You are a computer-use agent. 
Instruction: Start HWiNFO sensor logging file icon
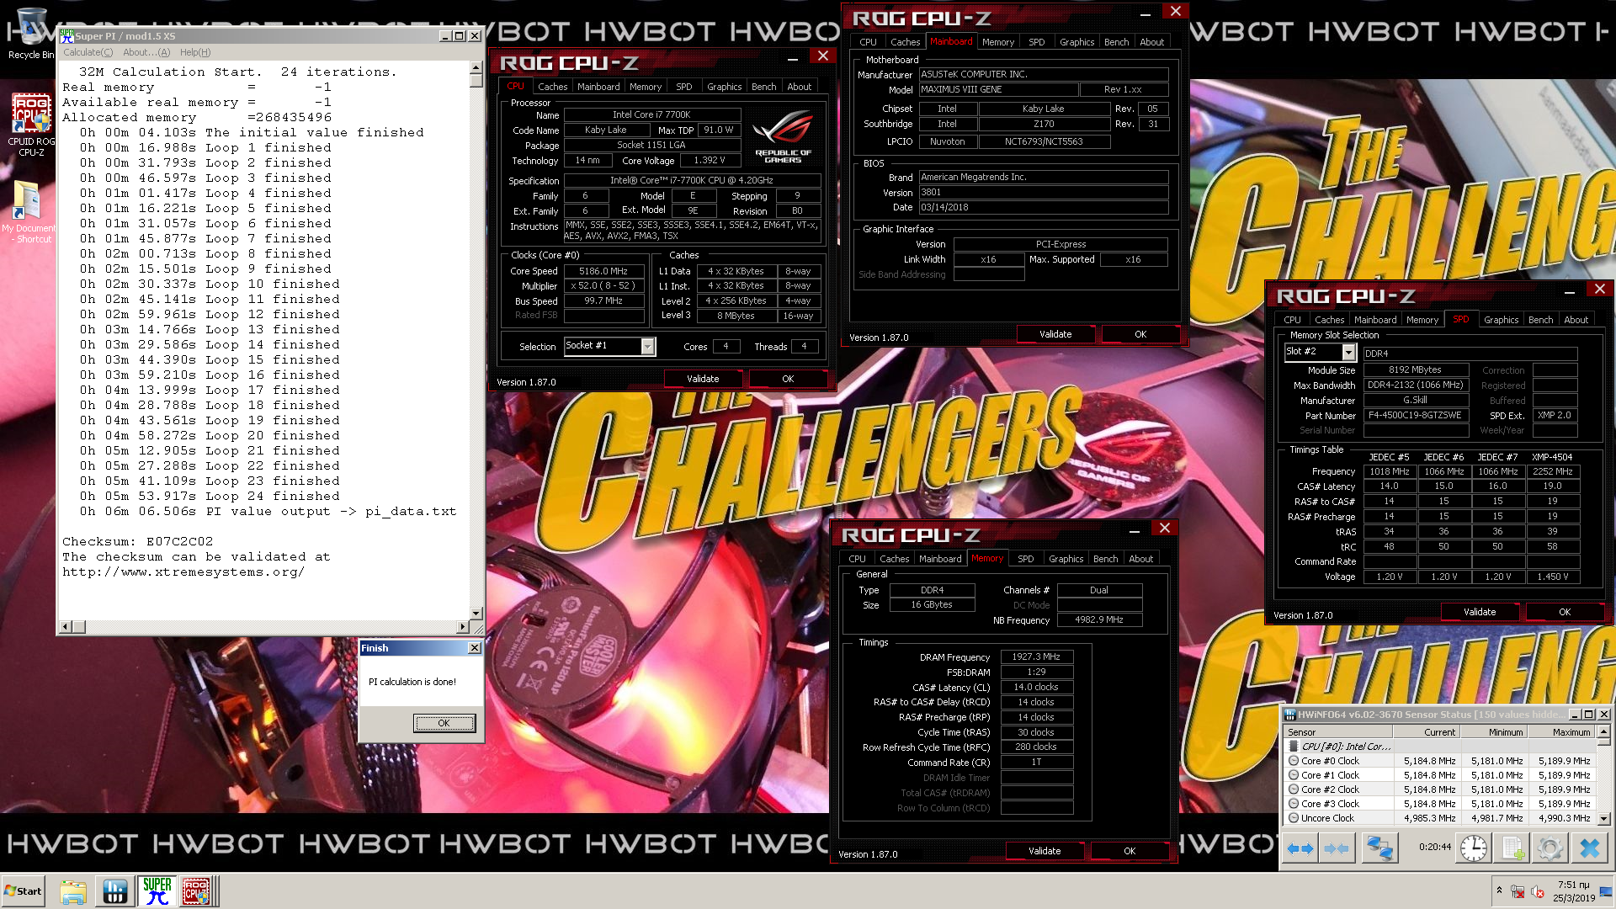pyautogui.click(x=1512, y=848)
